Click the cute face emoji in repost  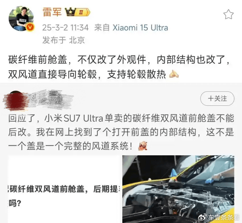coord(143,146)
